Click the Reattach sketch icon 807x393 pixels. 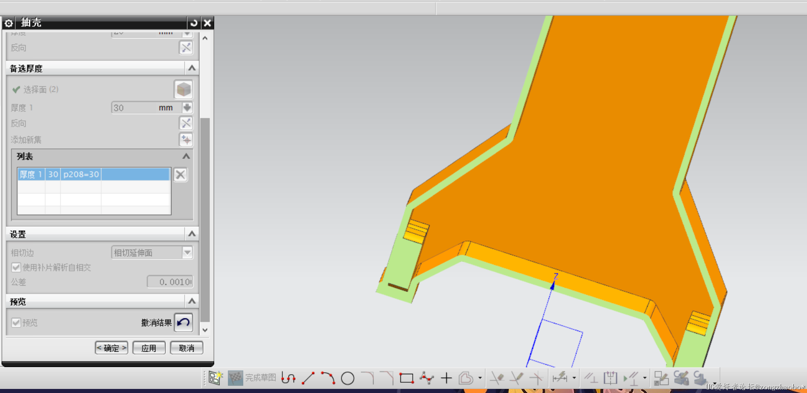click(661, 378)
